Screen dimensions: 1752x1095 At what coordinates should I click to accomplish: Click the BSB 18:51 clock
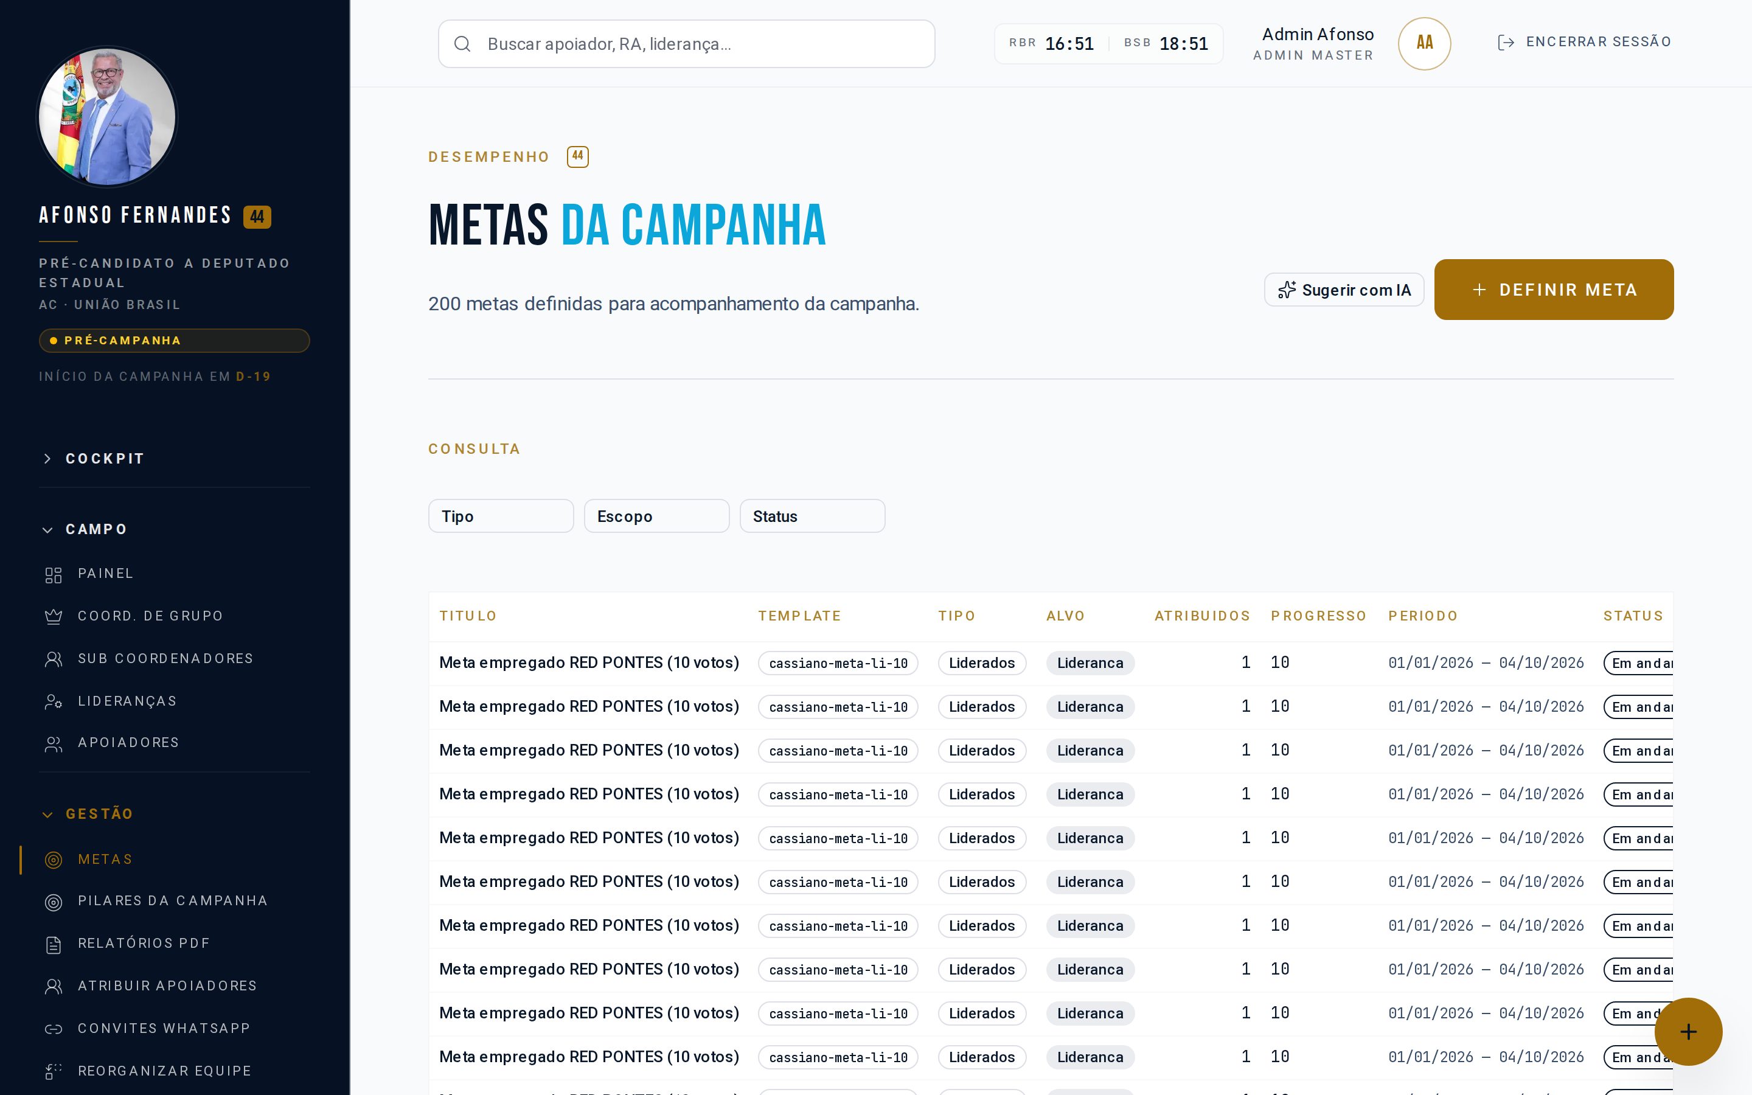point(1166,43)
